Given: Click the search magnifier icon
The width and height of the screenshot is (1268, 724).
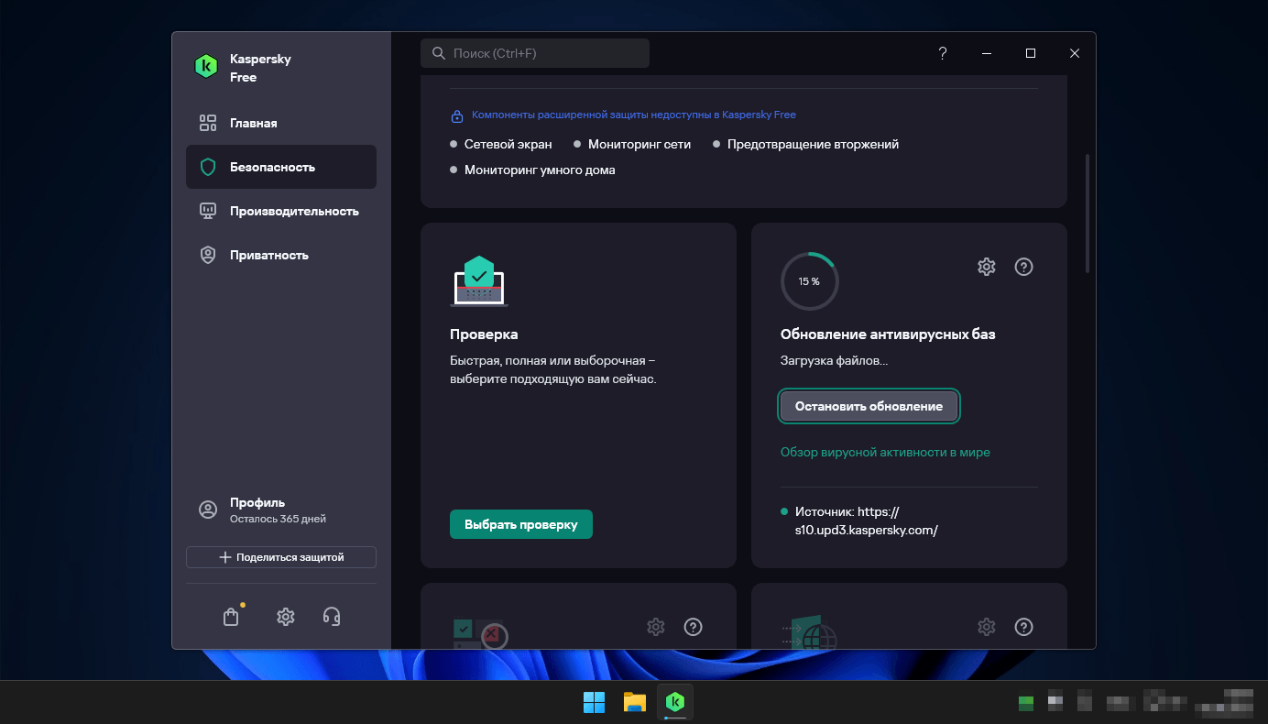Looking at the screenshot, I should coord(439,53).
